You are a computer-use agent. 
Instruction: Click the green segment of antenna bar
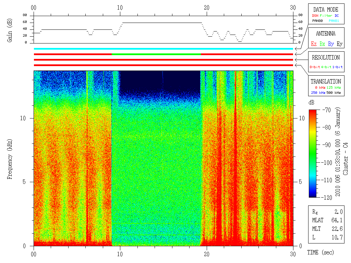[x=156, y=54]
